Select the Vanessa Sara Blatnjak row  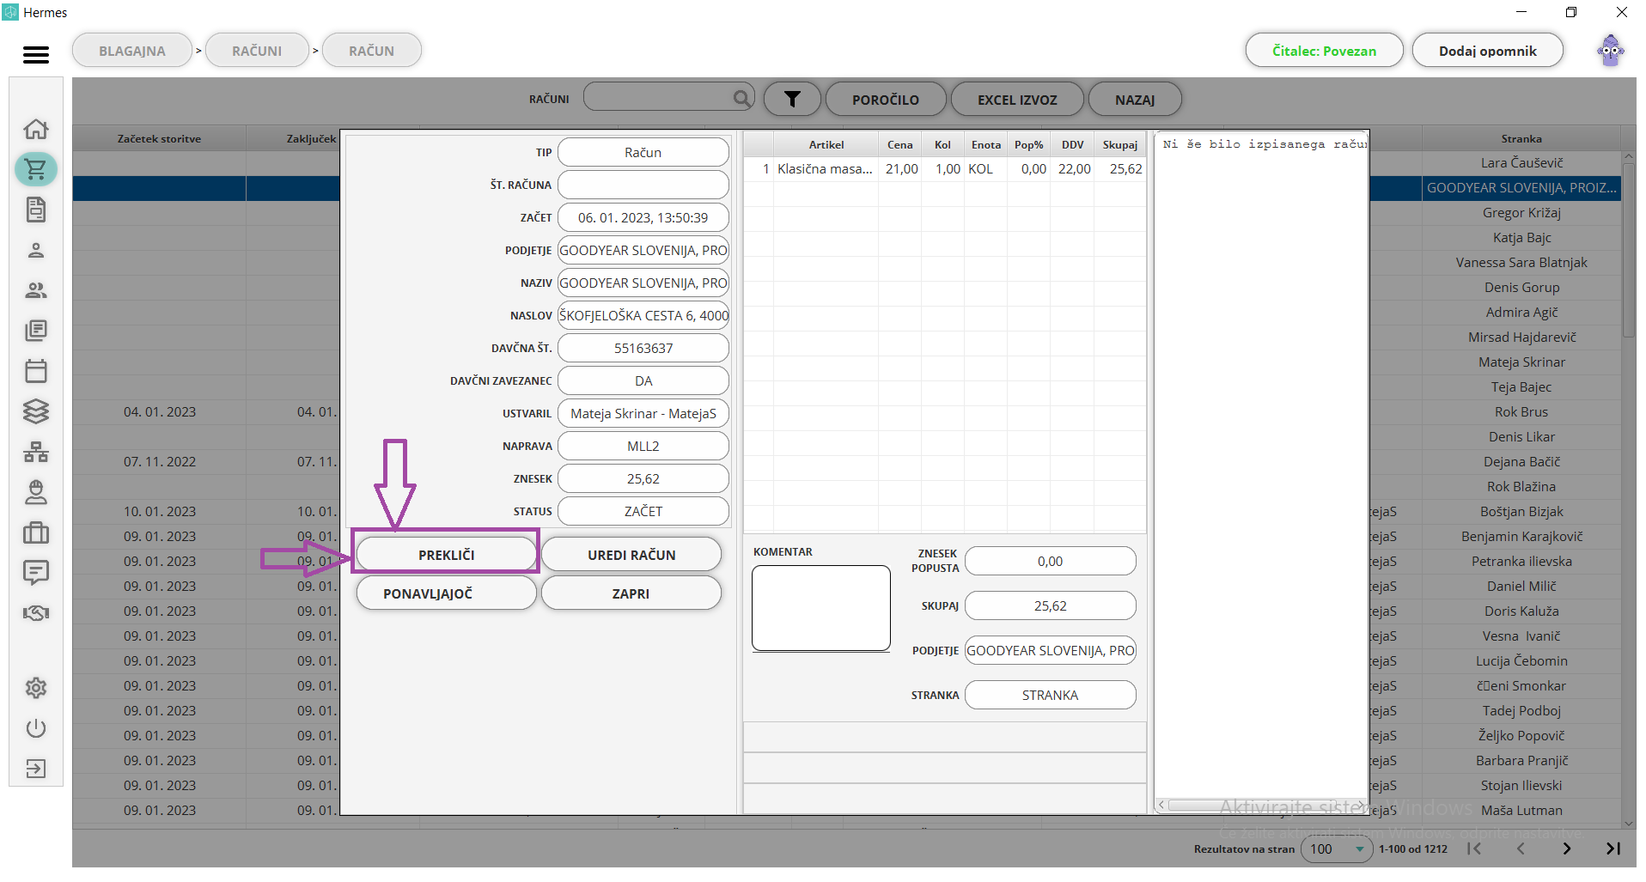1521,262
